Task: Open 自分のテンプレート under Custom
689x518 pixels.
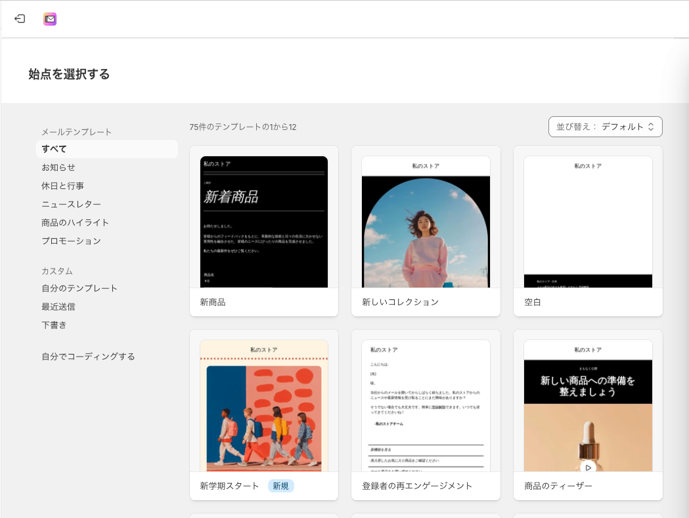Action: pos(79,288)
